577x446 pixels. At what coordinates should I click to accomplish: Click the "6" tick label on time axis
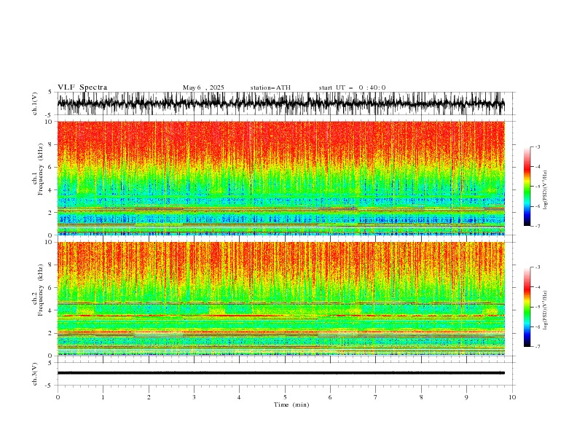tap(330, 397)
